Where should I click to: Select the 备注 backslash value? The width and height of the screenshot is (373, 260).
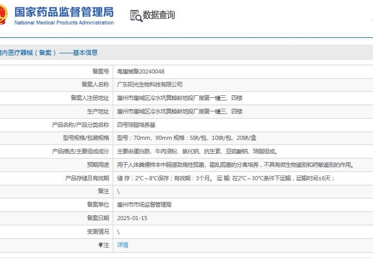[118, 192]
